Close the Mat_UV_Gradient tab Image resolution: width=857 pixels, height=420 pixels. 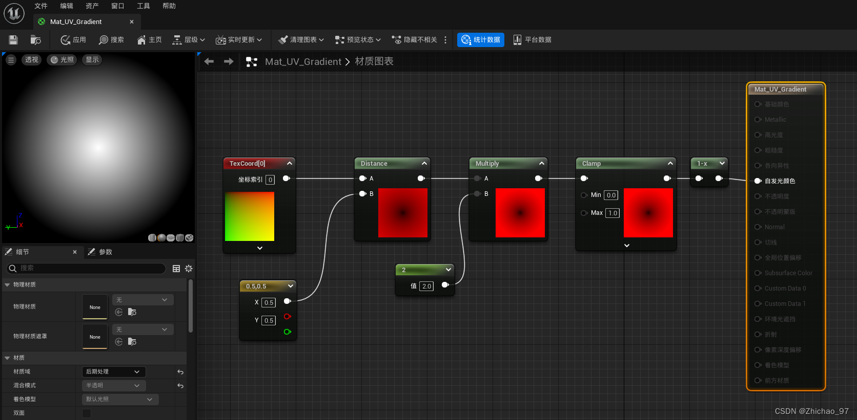[x=132, y=22]
